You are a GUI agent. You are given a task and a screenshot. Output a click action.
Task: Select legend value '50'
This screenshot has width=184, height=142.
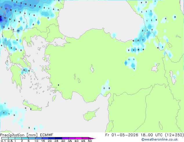[90, 141]
